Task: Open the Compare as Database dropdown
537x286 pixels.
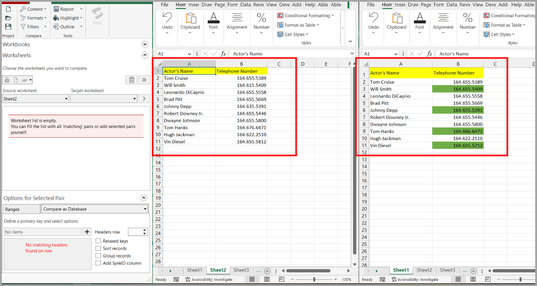Action: 95,209
